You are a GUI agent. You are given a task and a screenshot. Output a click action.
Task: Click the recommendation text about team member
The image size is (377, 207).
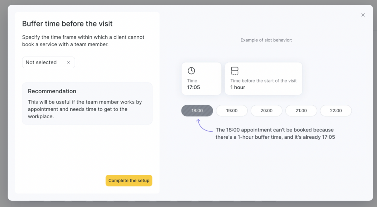pyautogui.click(x=85, y=109)
